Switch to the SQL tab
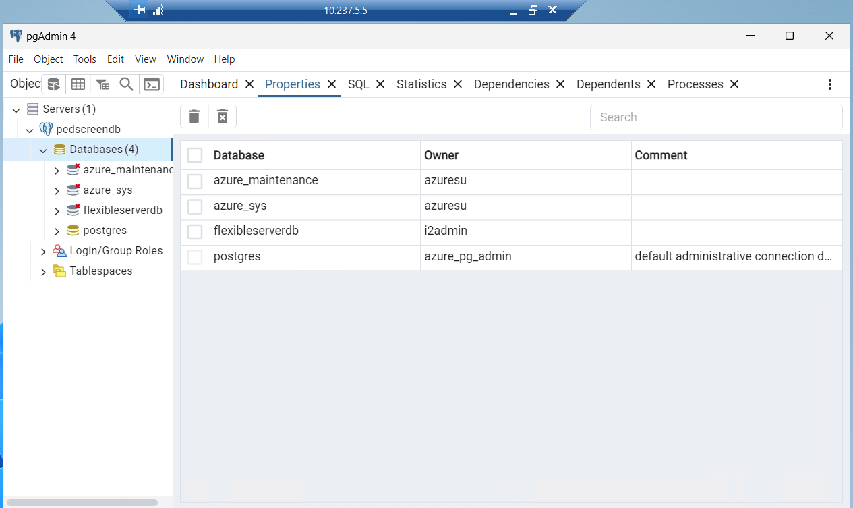 (359, 84)
